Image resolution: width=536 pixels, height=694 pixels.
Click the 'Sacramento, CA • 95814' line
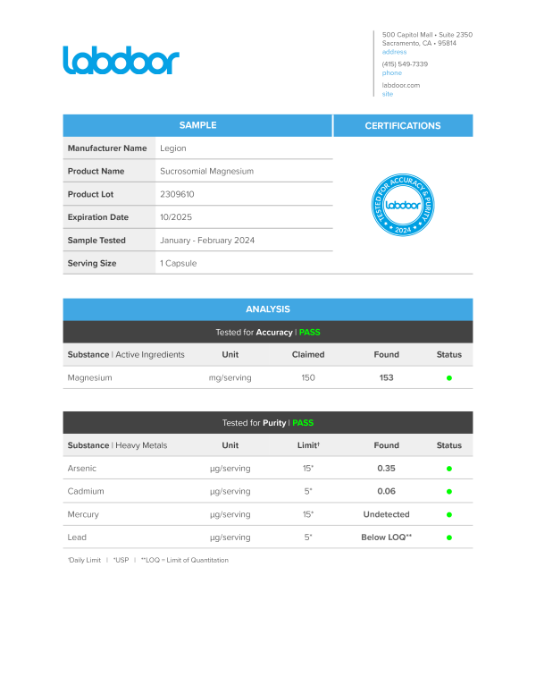coord(419,43)
